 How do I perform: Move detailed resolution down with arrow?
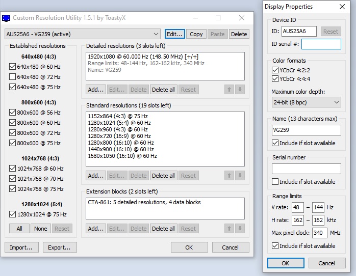click(x=240, y=90)
